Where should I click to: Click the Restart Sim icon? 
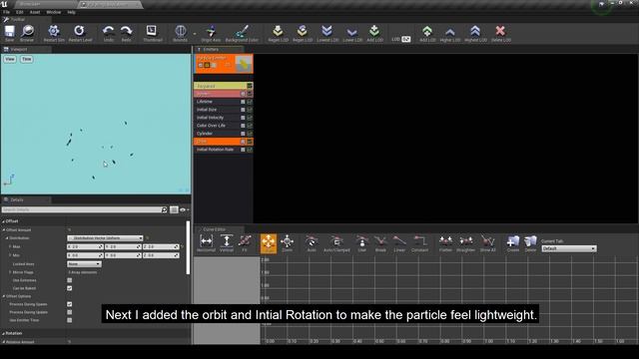[54, 32]
